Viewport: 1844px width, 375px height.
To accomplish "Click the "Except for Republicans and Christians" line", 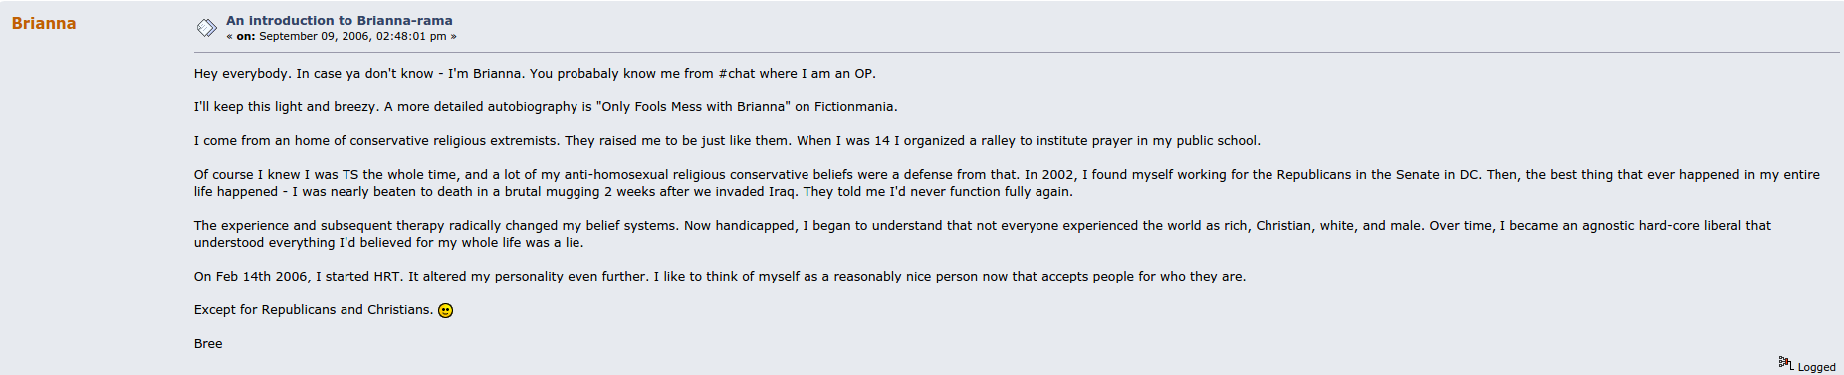I will [314, 309].
